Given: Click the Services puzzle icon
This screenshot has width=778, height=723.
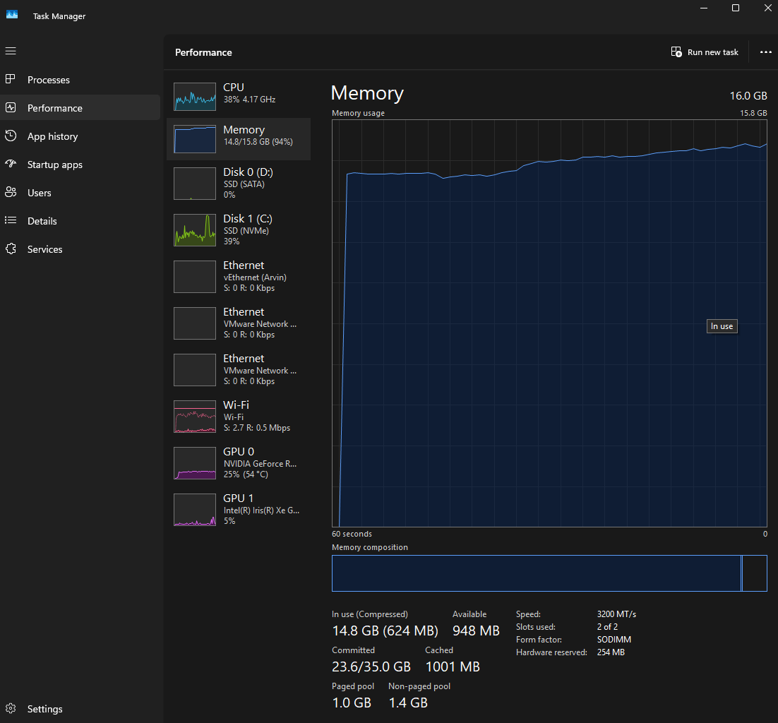Looking at the screenshot, I should pyautogui.click(x=11, y=249).
